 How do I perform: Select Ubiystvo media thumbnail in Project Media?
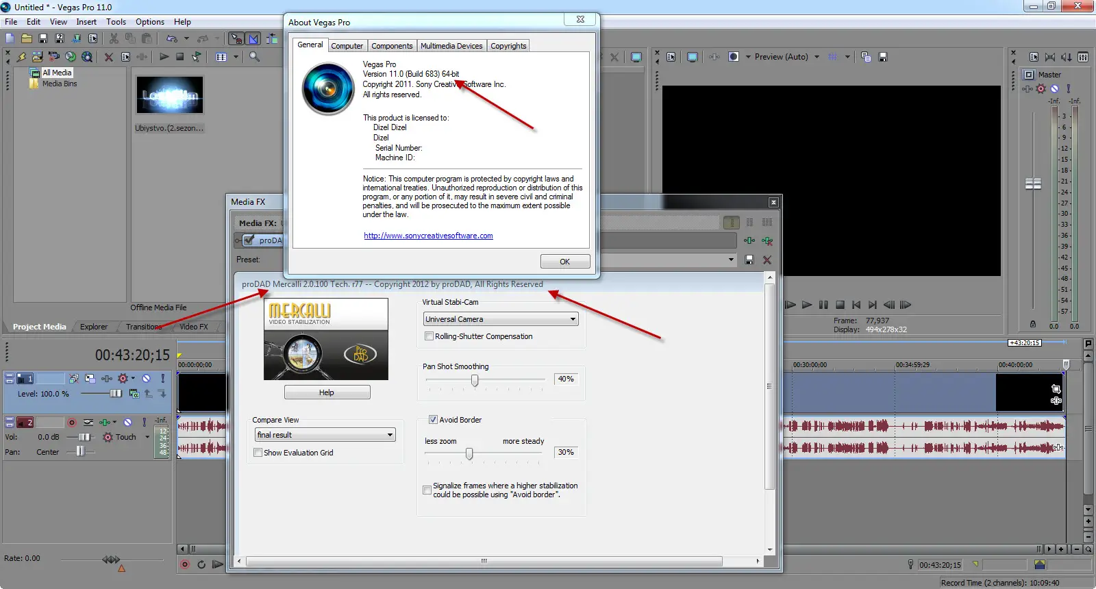click(x=170, y=95)
